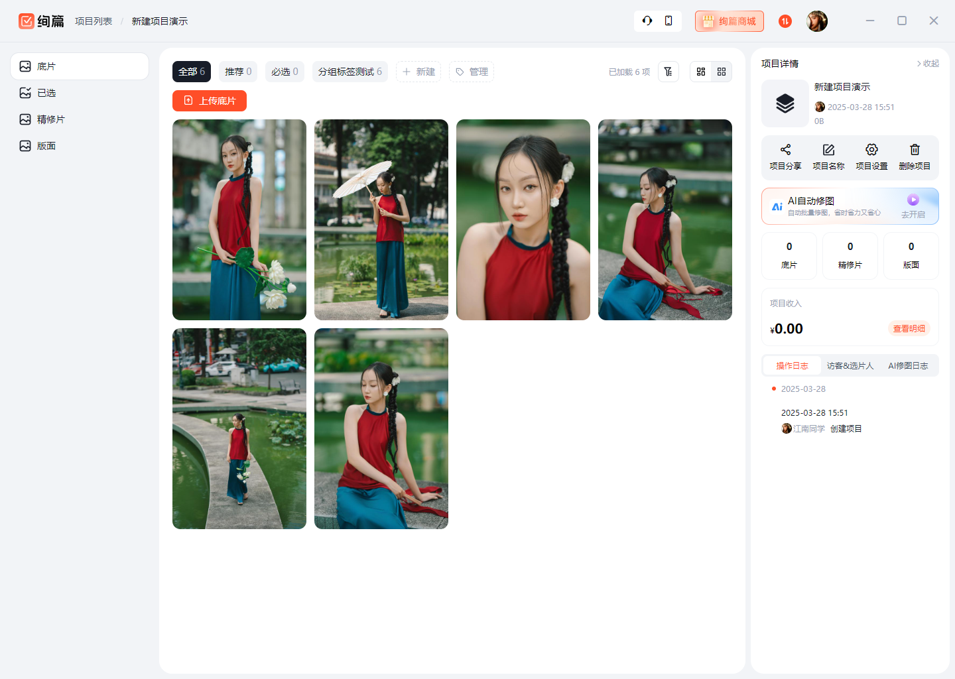Collapse the panel with 收起
This screenshot has height=679, width=955.
pos(928,64)
